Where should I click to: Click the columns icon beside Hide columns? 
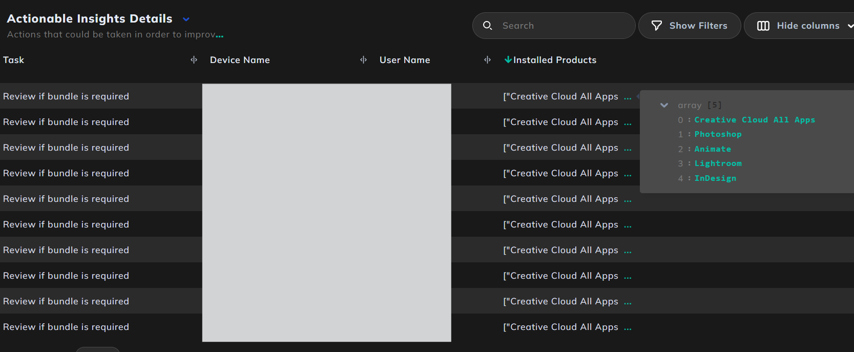click(763, 26)
